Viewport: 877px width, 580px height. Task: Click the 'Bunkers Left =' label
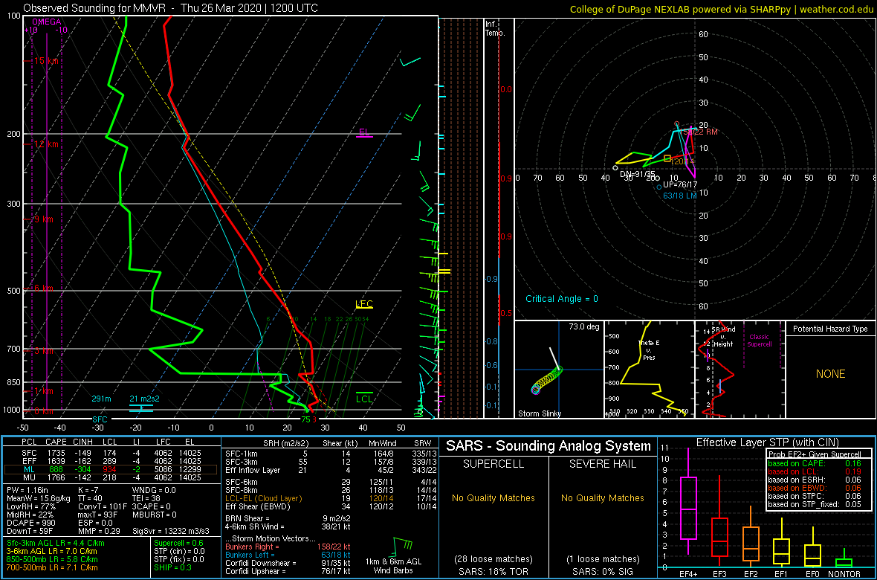click(x=253, y=555)
